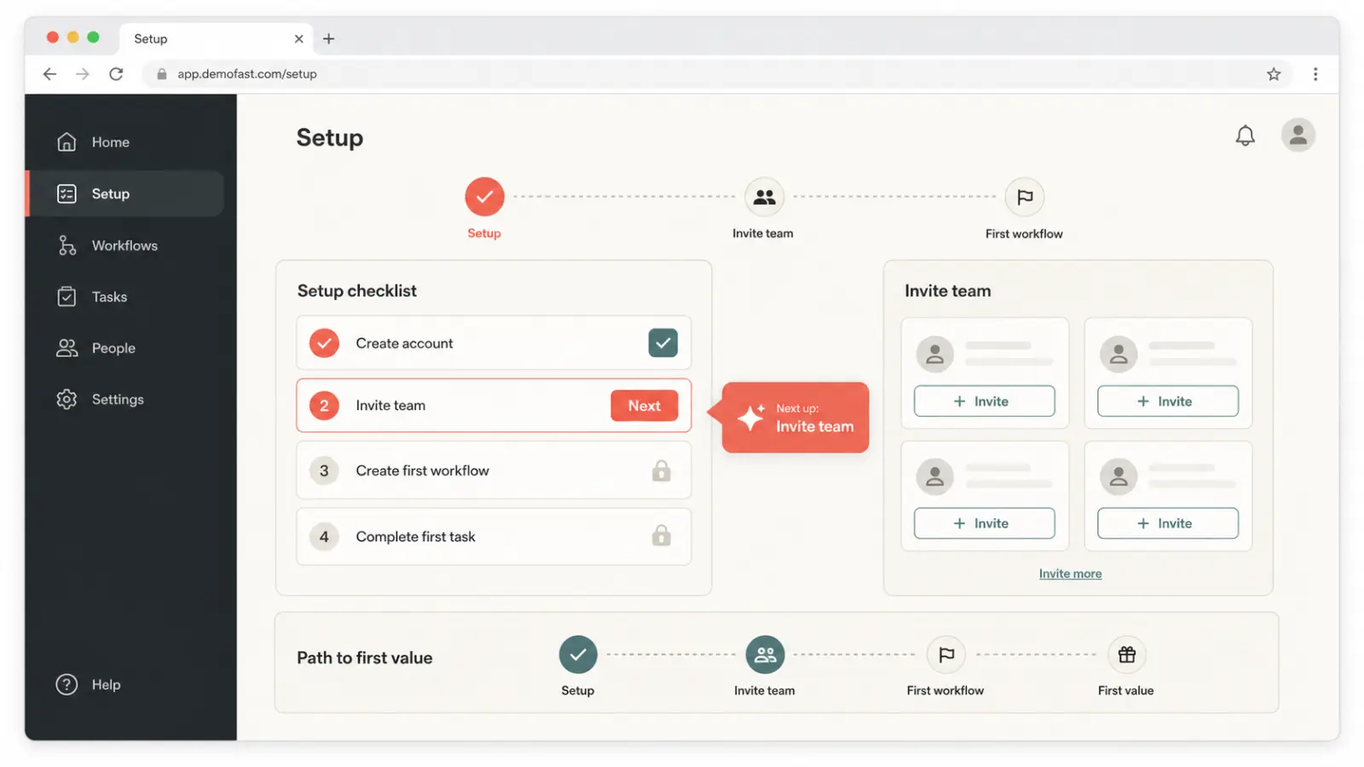Screen dimensions: 1364x767
Task: Select Complete first task checklist text
Action: tap(415, 537)
